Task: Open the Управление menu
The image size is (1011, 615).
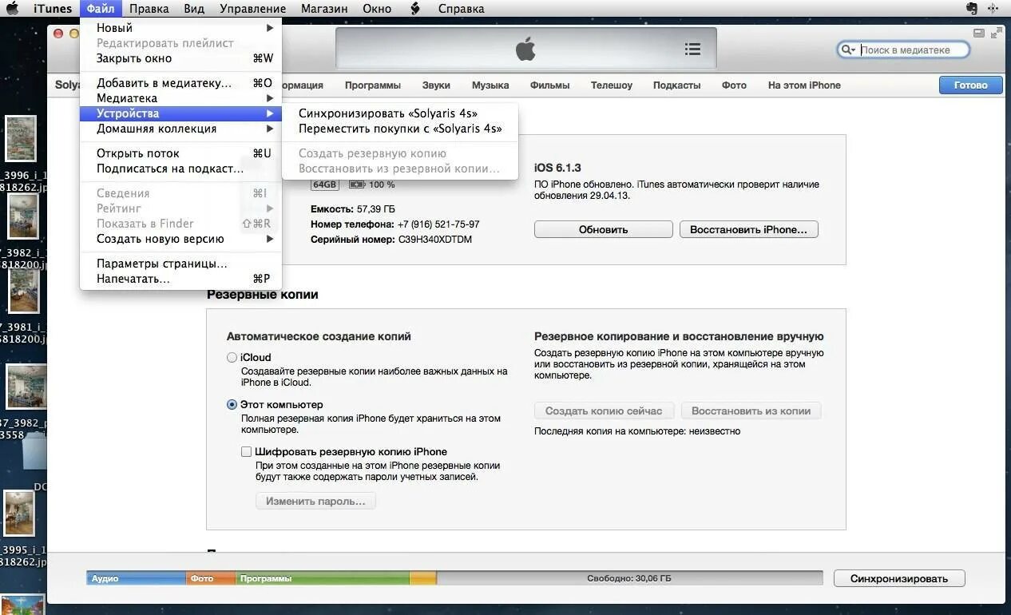Action: click(x=252, y=9)
